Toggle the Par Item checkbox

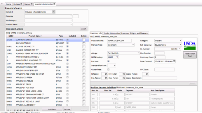tap(109, 61)
